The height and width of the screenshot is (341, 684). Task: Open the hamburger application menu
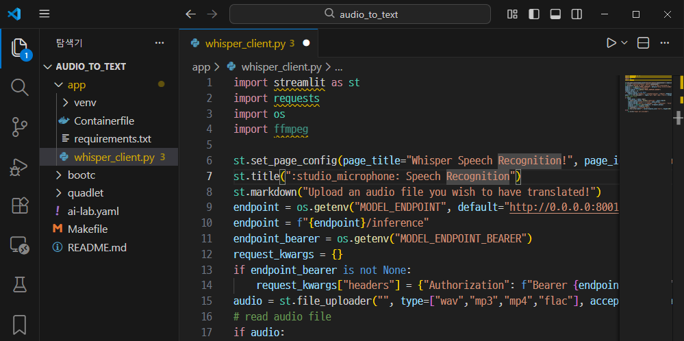[45, 14]
